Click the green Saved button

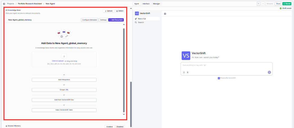(x=287, y=4)
